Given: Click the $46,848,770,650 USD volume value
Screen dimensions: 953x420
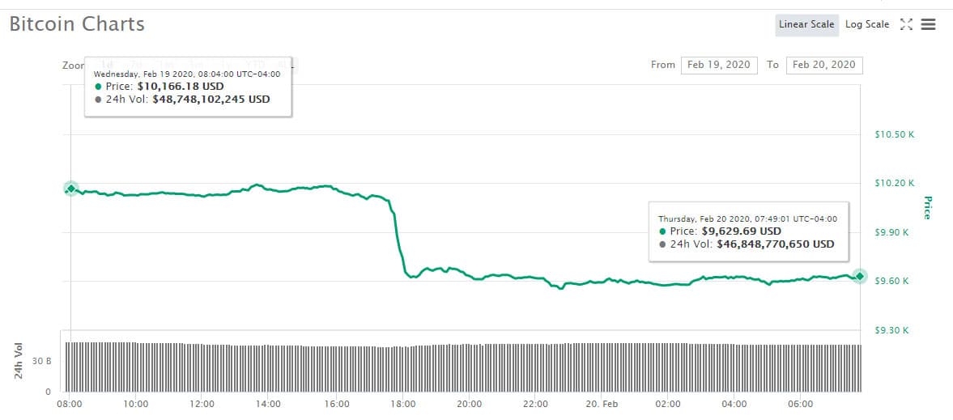Looking at the screenshot, I should coord(776,244).
